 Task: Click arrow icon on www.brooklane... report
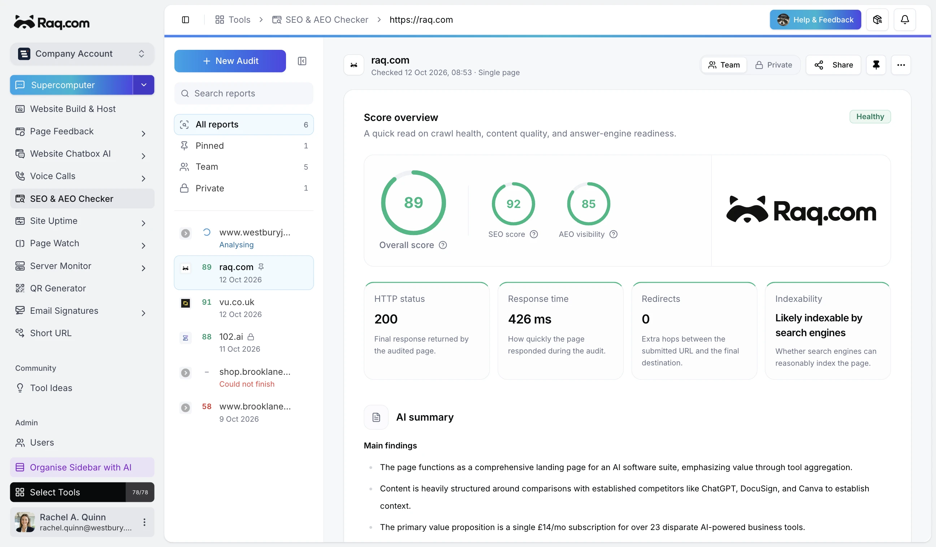185,408
